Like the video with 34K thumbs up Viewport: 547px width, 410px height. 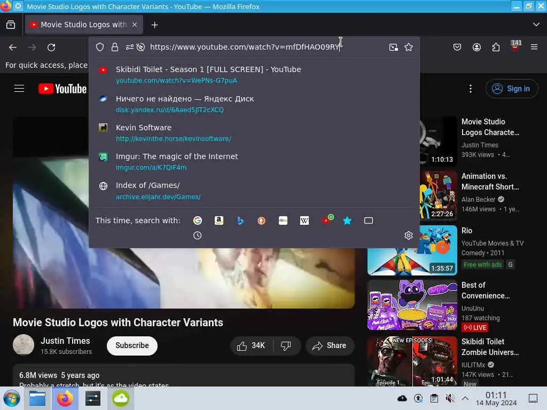[x=251, y=345]
